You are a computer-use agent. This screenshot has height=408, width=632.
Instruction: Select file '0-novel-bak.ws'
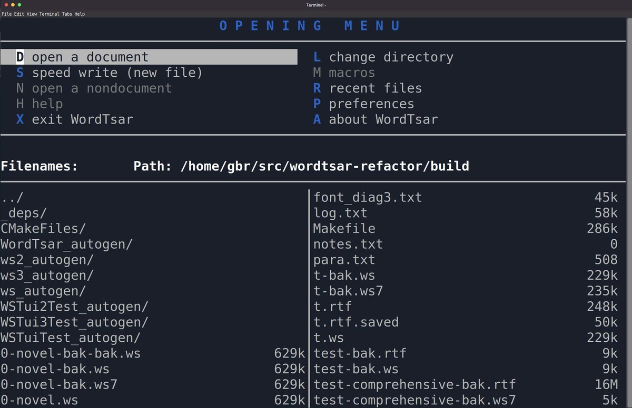55,369
